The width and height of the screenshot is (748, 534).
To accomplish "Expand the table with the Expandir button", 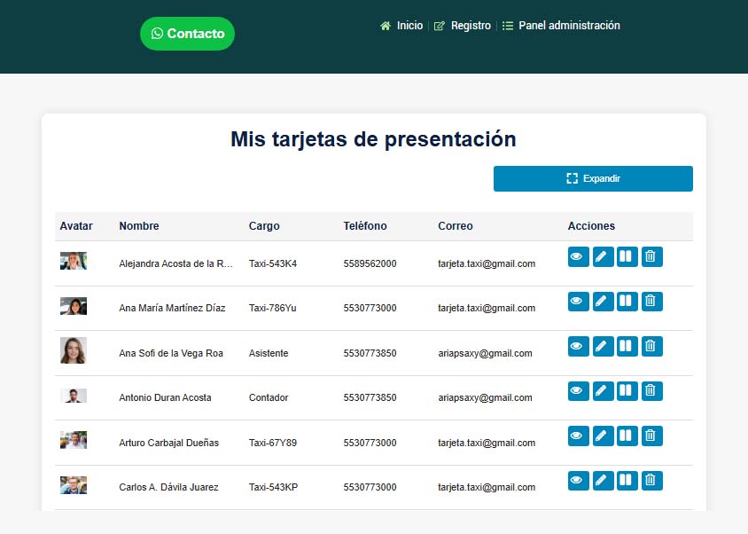I will coord(593,178).
